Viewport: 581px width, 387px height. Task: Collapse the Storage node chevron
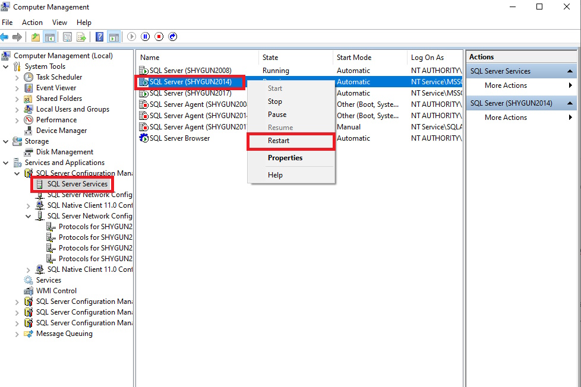6,141
